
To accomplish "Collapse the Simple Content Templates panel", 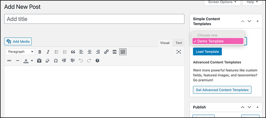I will (x=257, y=21).
